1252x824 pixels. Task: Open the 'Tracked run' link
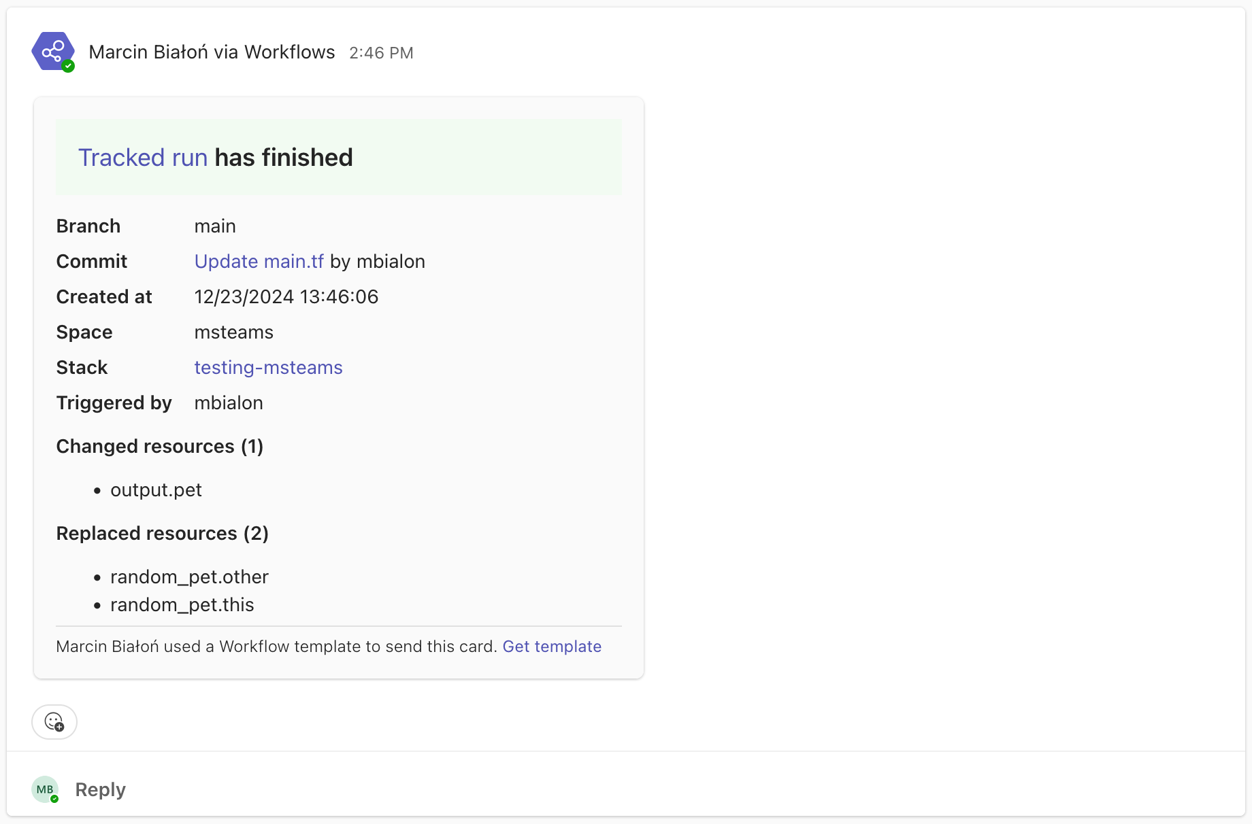click(142, 157)
